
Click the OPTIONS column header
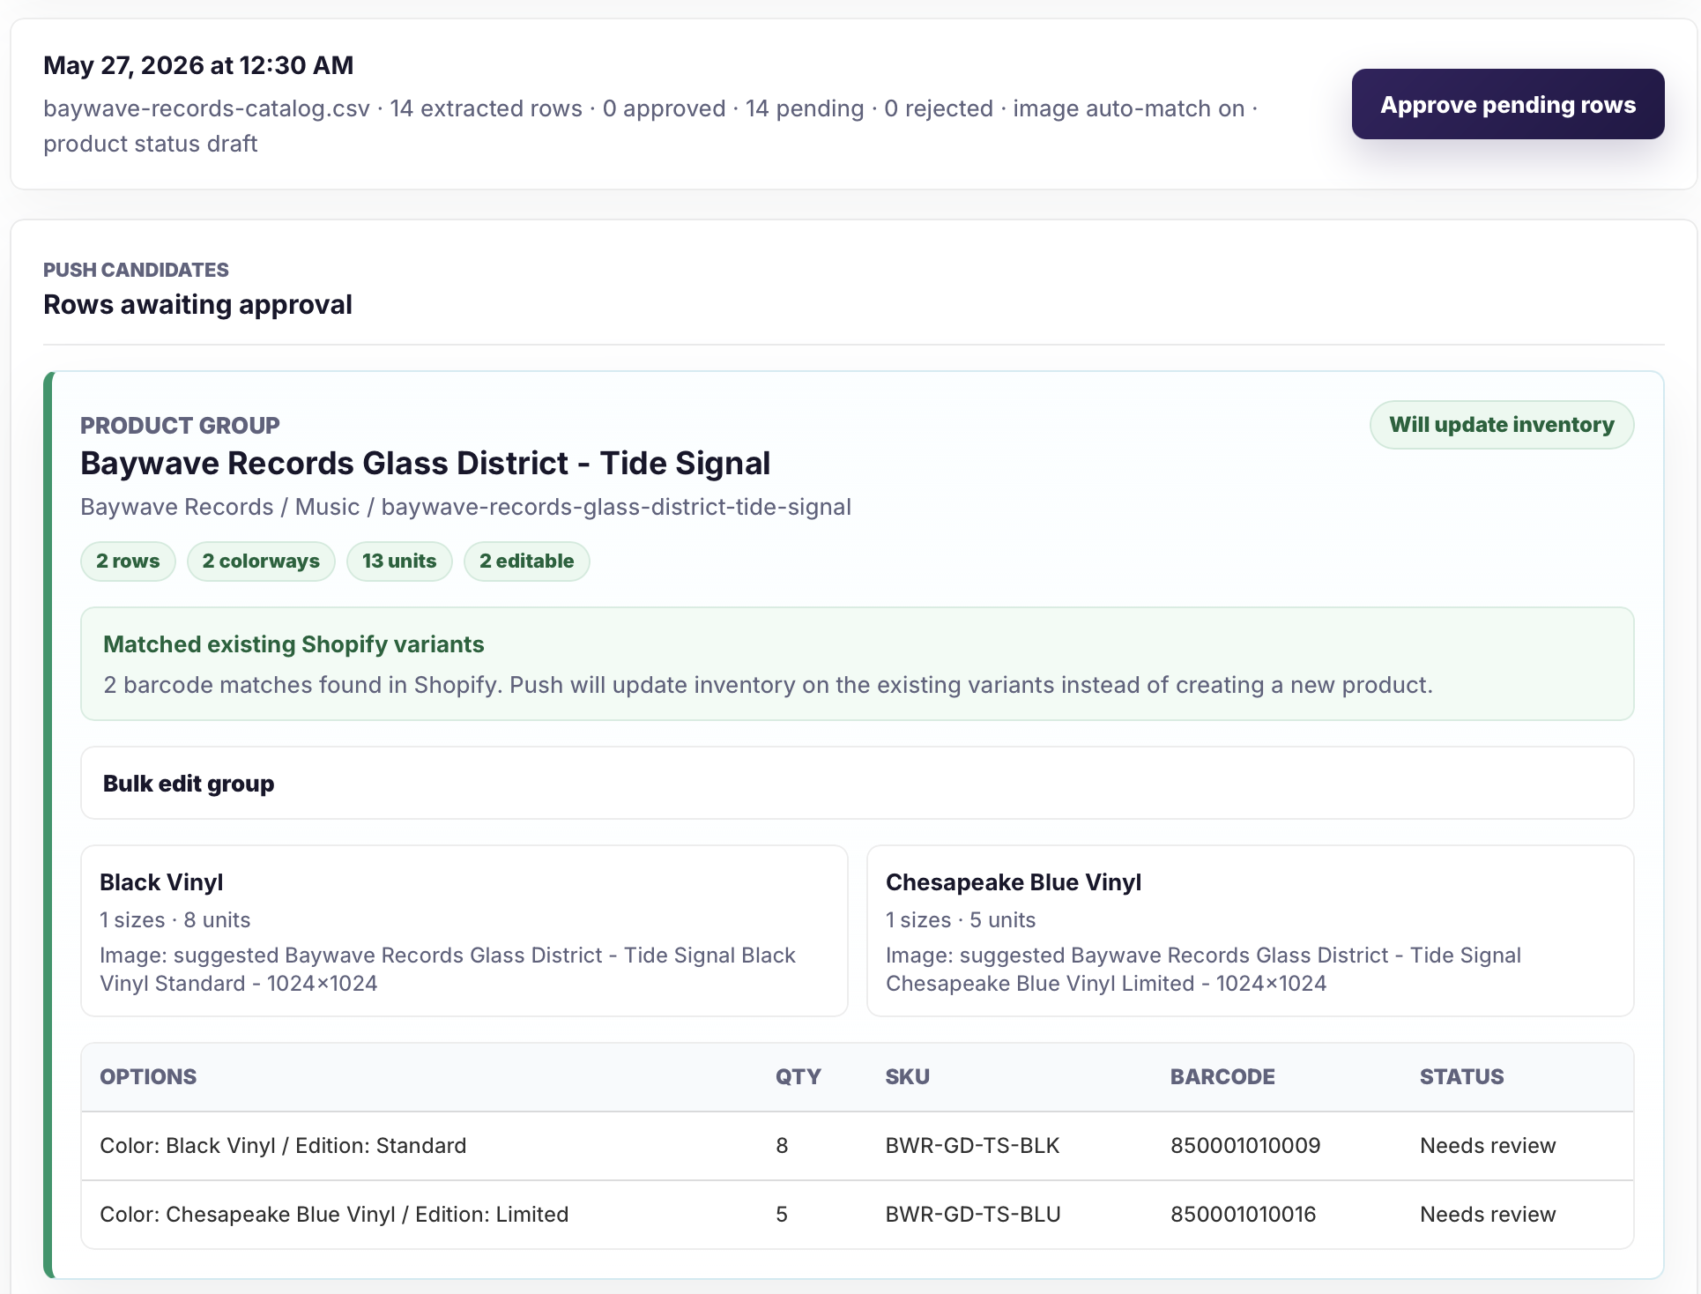[148, 1076]
